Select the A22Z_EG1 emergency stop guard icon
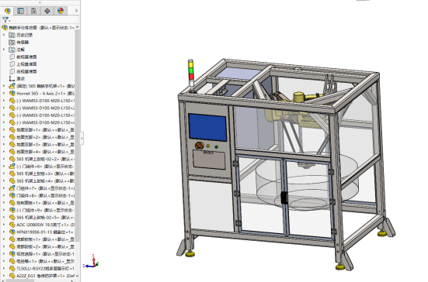The image size is (428, 282). (x=12, y=276)
